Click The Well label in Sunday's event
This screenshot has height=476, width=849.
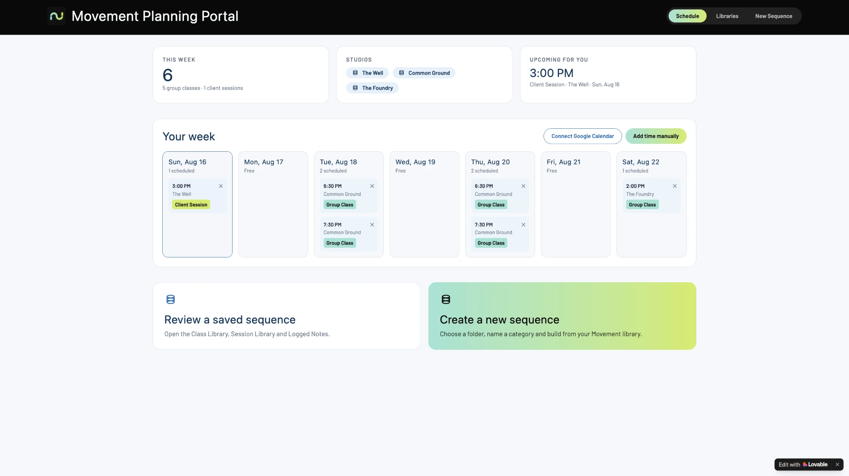click(182, 194)
